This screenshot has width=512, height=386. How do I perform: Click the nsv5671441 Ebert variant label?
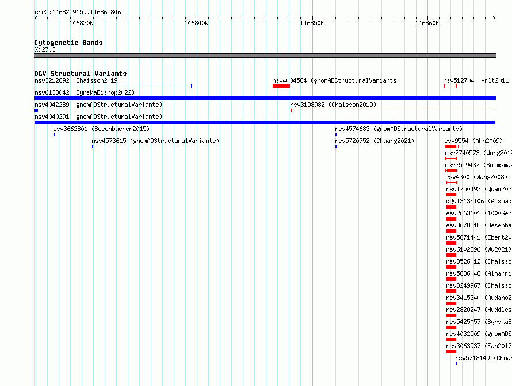click(479, 237)
